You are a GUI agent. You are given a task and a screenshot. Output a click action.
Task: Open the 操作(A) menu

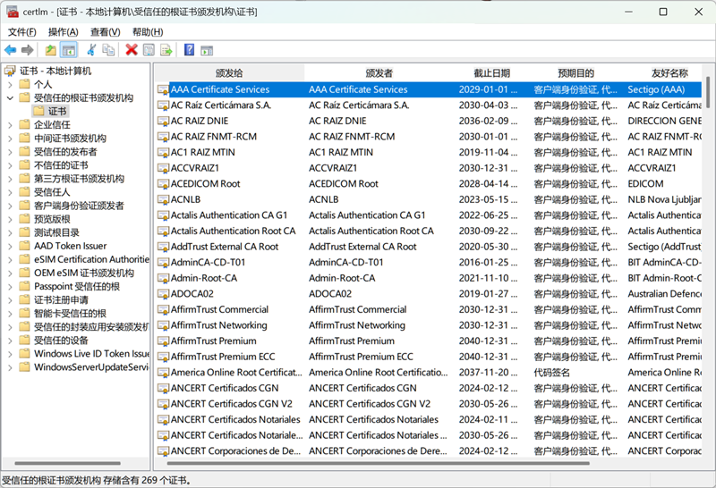(x=64, y=32)
